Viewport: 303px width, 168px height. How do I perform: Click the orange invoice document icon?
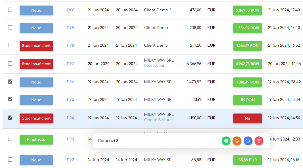[237, 141]
